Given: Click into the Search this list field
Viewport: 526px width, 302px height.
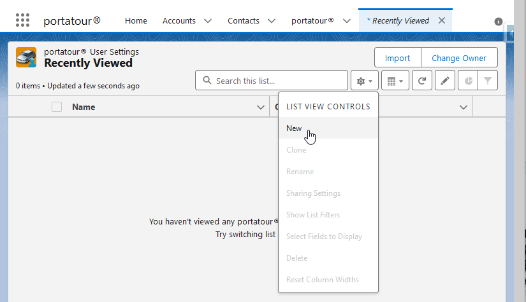Looking at the screenshot, I should point(272,81).
